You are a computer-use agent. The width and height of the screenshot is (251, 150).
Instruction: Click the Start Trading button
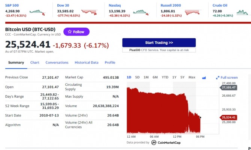click(x=159, y=43)
